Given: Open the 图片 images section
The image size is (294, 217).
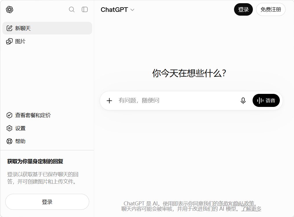Looking at the screenshot, I should tap(47, 41).
